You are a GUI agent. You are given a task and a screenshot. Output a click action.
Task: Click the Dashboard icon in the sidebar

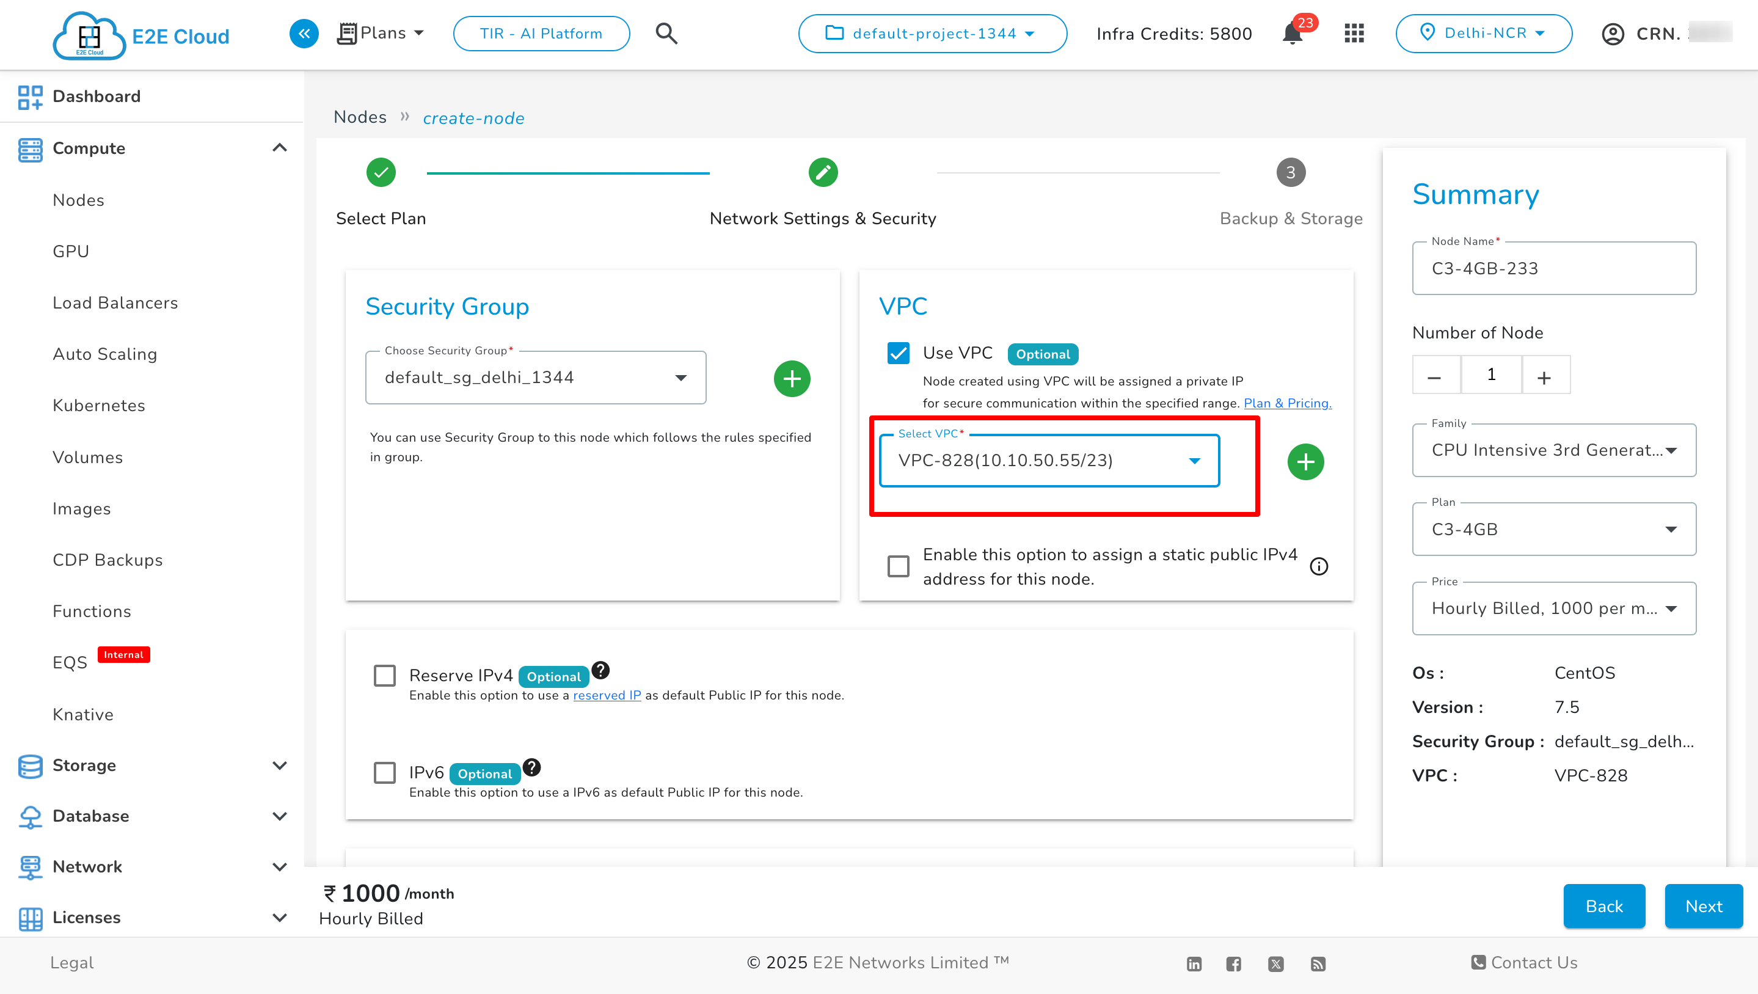click(30, 97)
